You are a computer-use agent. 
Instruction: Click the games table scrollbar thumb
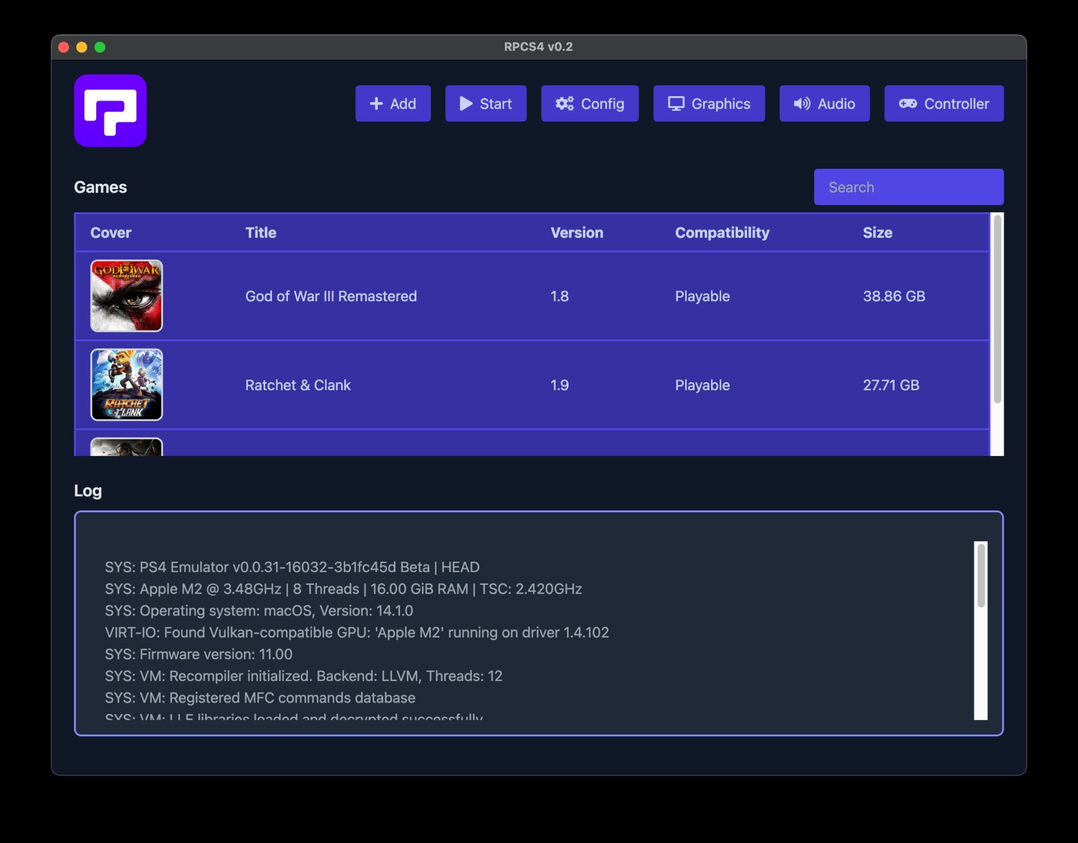(997, 309)
